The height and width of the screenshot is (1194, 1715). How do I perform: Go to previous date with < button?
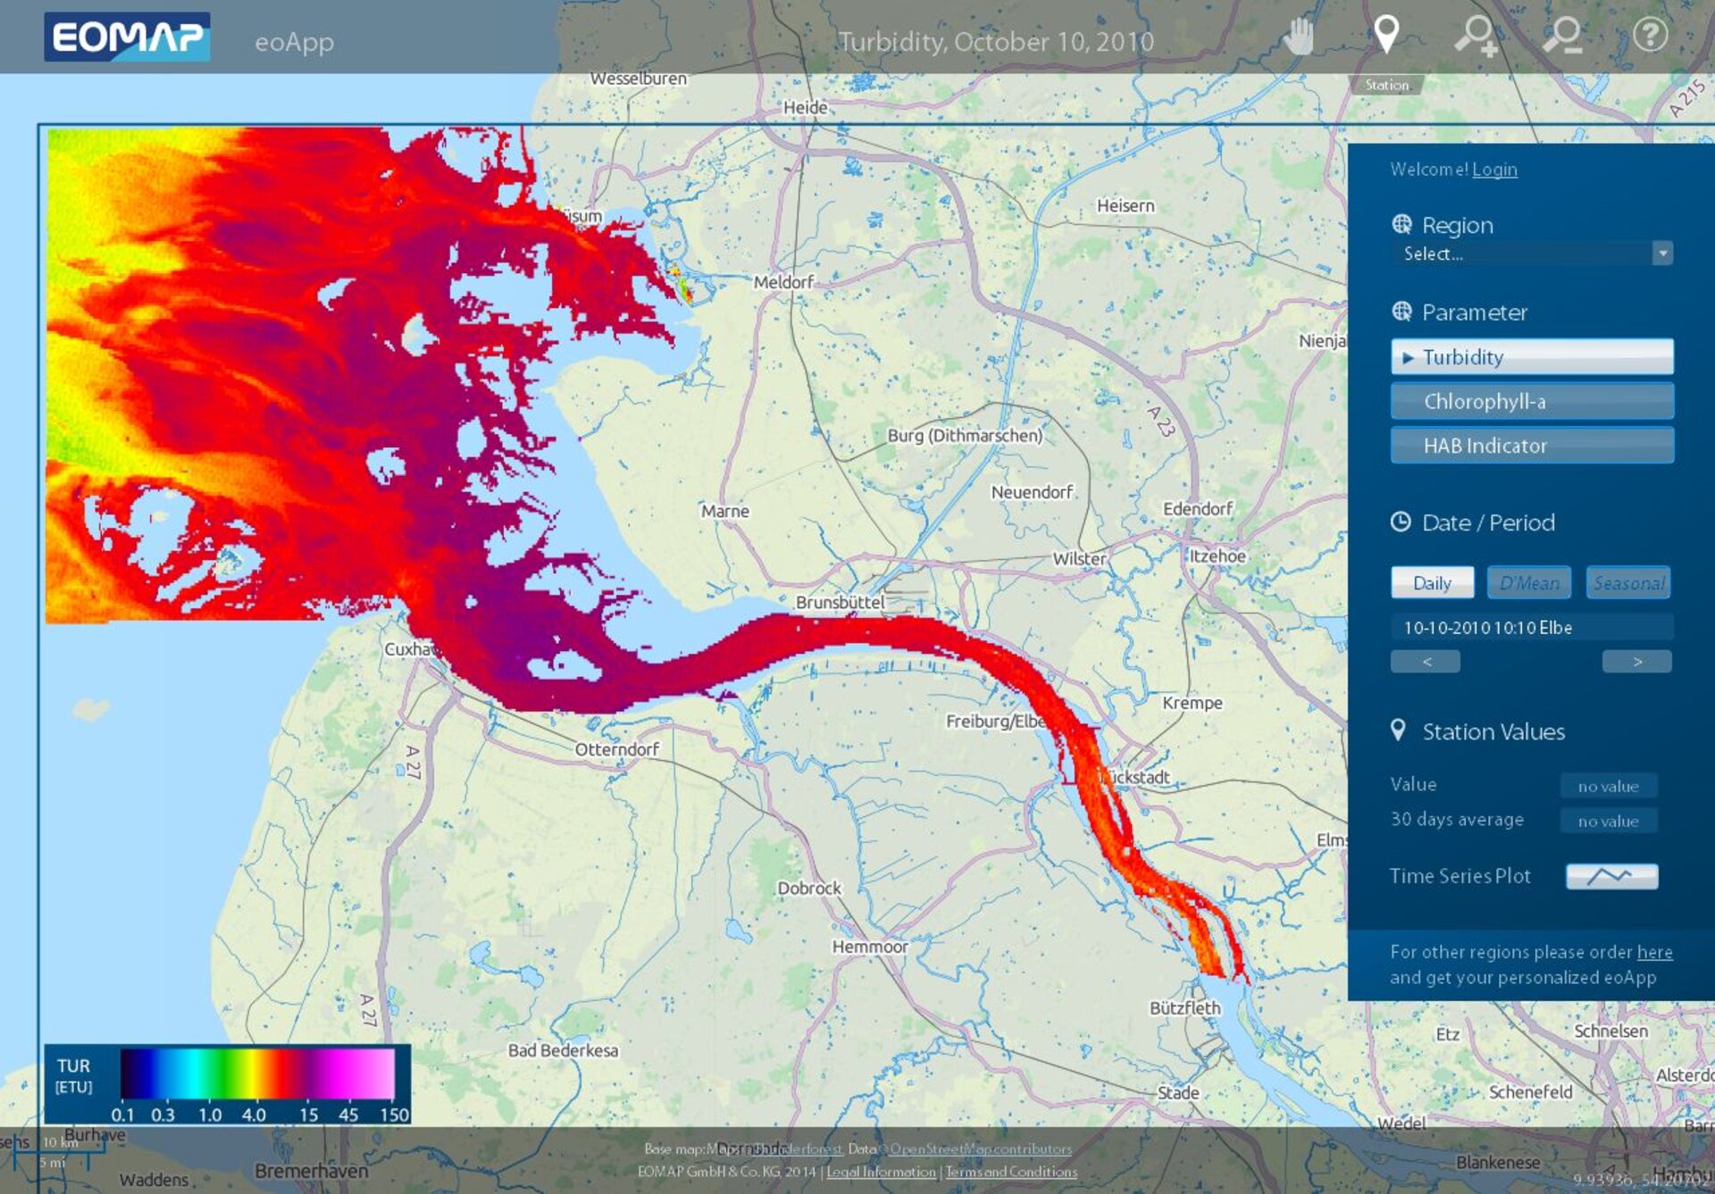[1426, 661]
